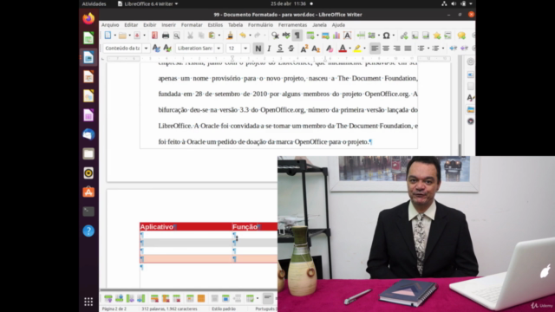This screenshot has height=312, width=555.
Task: Click the Insert Page Break icon
Action: [361, 36]
